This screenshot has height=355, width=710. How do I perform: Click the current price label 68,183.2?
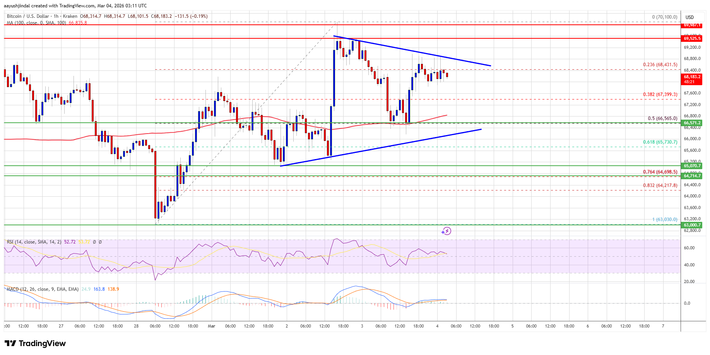692,77
